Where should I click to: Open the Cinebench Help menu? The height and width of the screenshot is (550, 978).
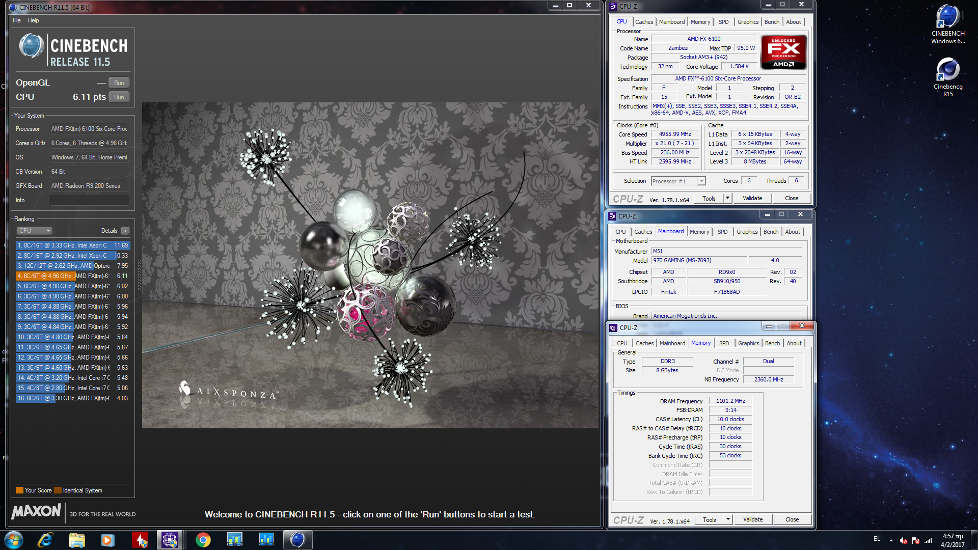pyautogui.click(x=33, y=20)
